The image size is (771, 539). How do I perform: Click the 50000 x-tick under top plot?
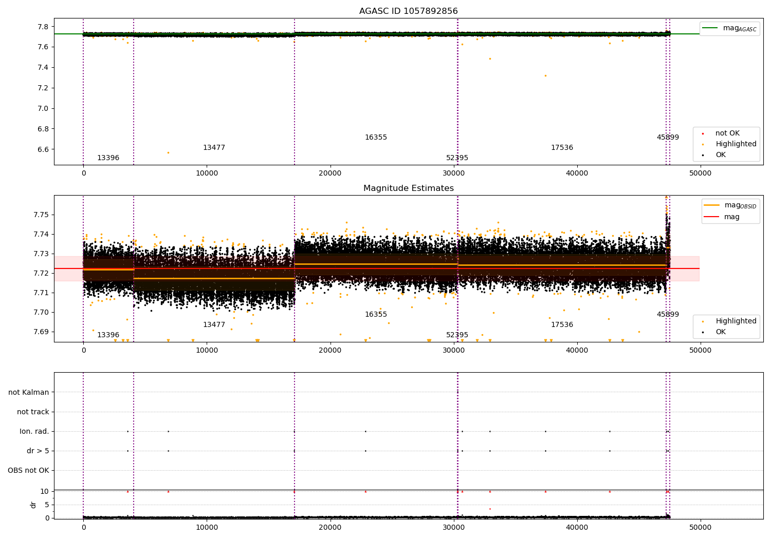pos(700,174)
